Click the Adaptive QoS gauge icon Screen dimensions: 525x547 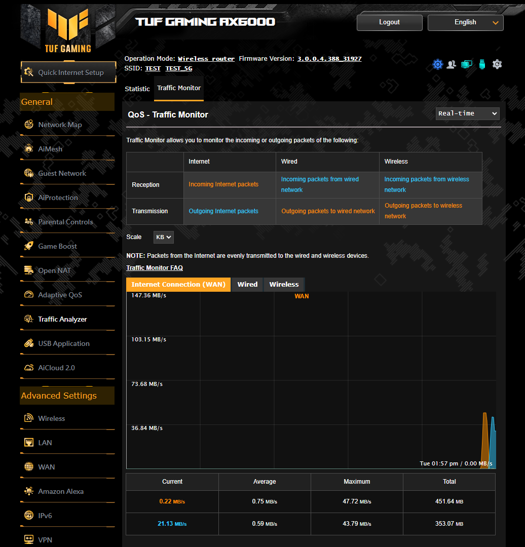pos(28,295)
